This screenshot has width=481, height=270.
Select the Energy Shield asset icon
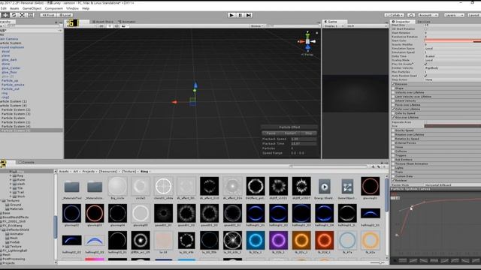[324, 186]
